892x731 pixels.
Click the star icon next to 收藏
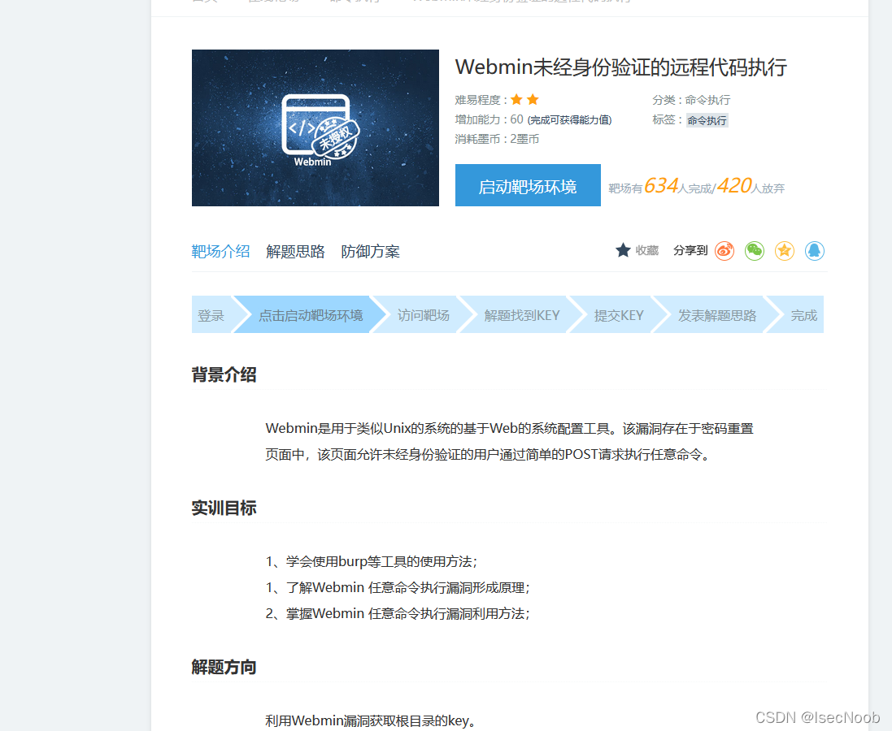622,250
